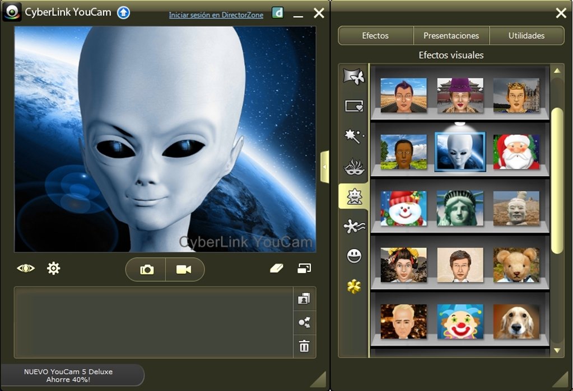Viewport: 573px width, 391px height.
Task: Select the scenes effects category icon
Action: tap(354, 76)
